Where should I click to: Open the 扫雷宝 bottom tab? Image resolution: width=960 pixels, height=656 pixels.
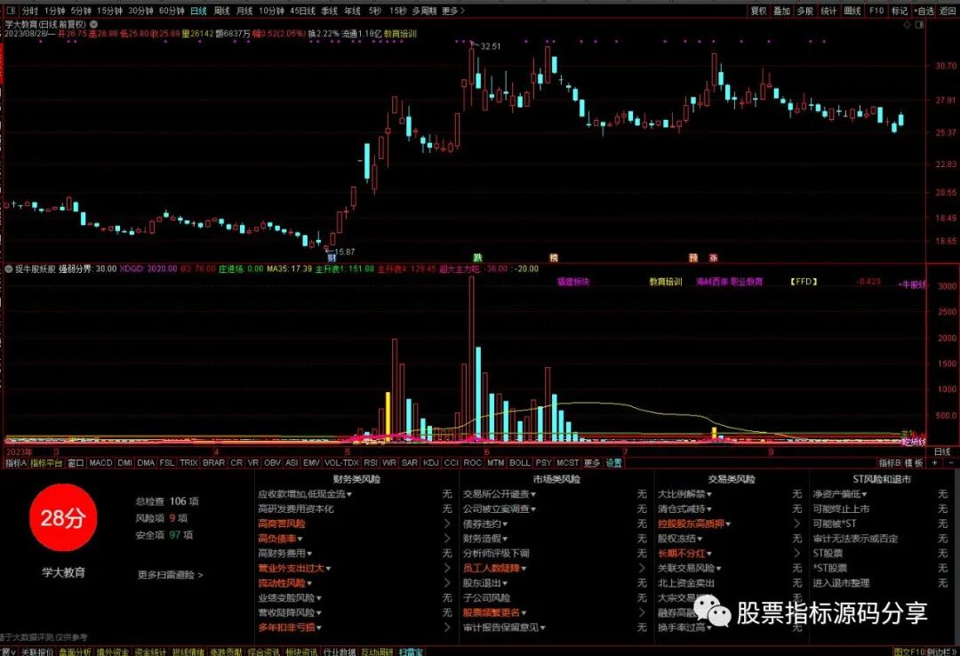pos(411,652)
